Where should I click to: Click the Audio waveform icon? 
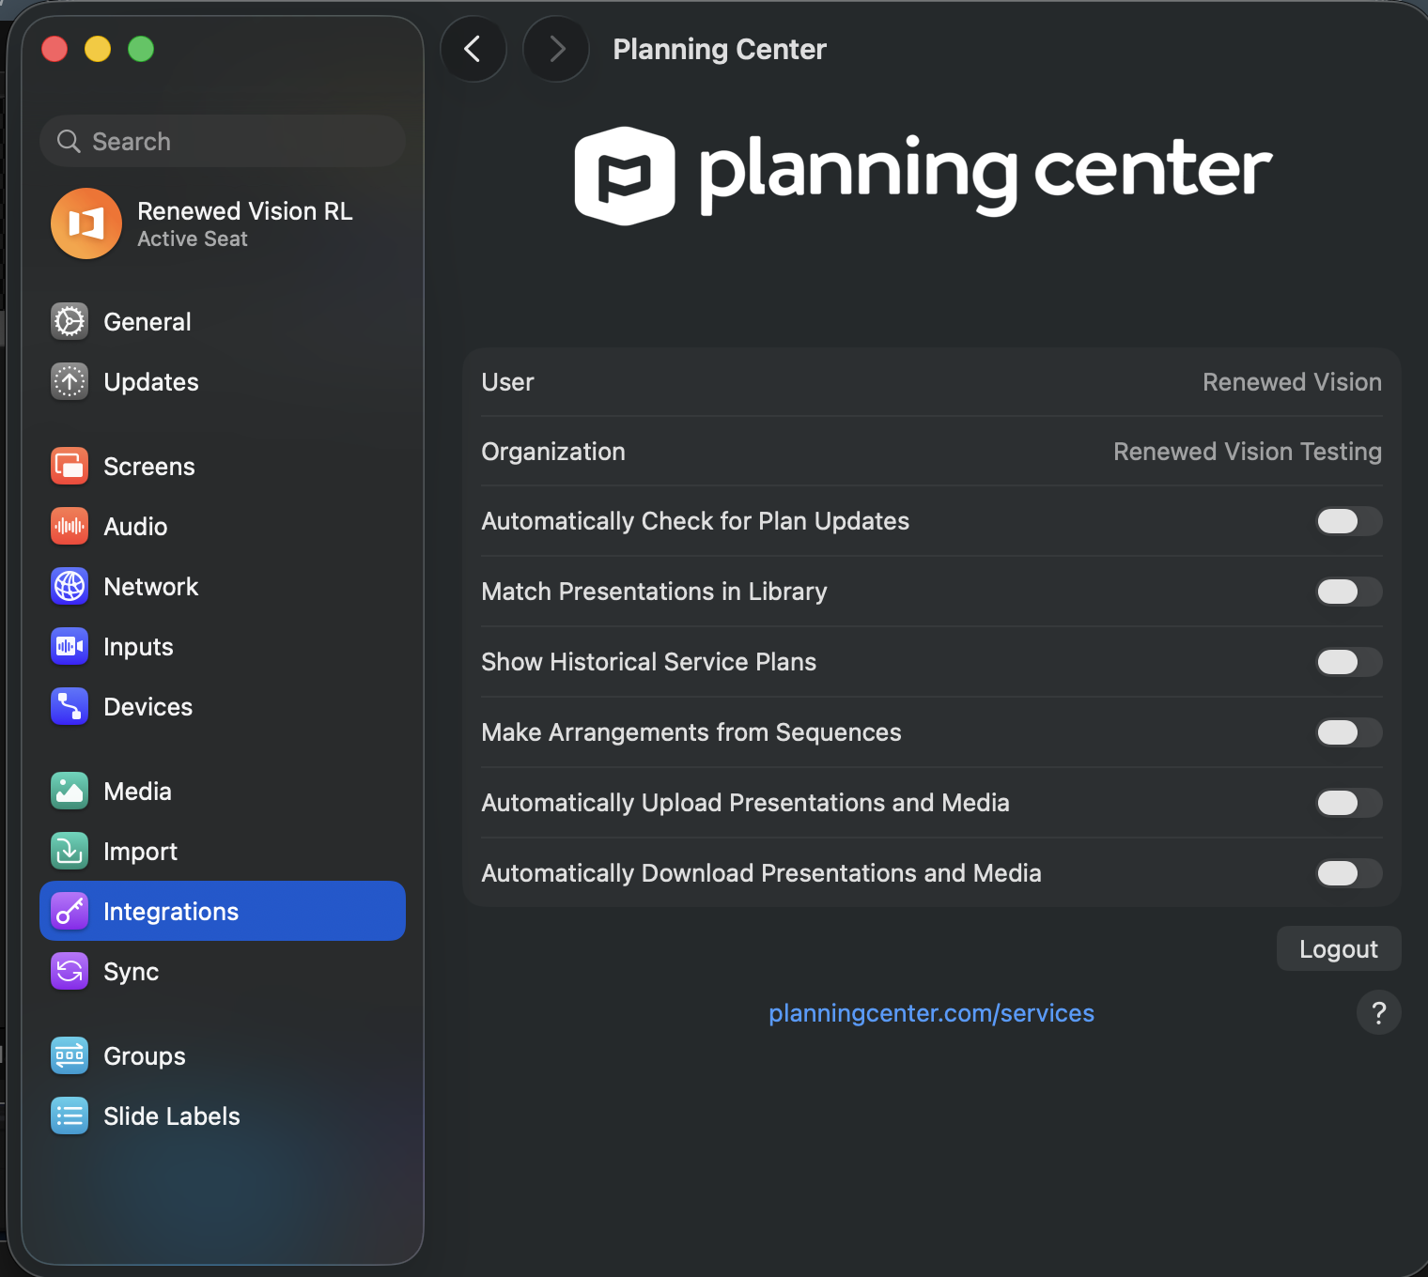[70, 527]
